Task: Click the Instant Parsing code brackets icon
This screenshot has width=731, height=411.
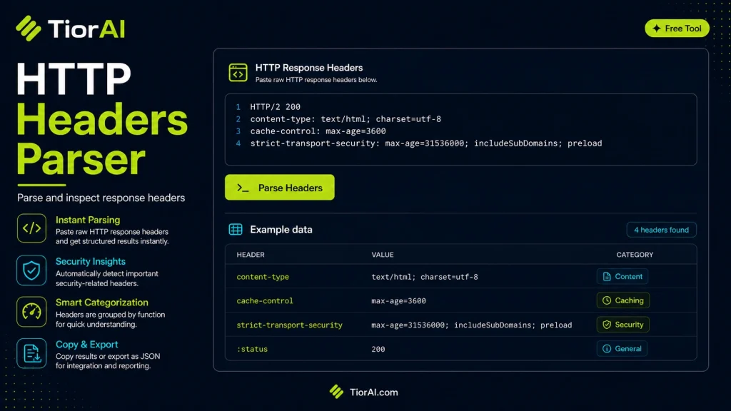Action: 31,228
